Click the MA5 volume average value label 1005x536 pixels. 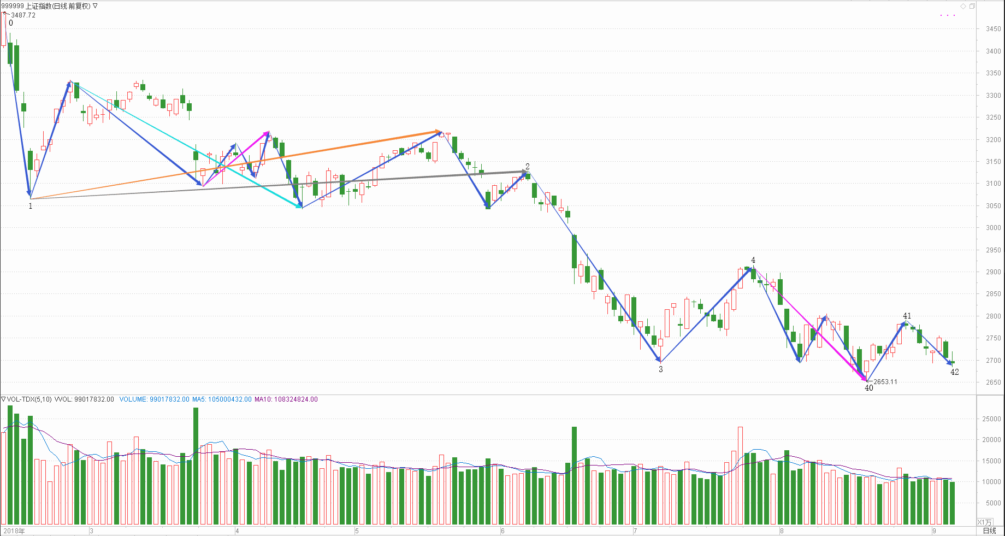222,399
